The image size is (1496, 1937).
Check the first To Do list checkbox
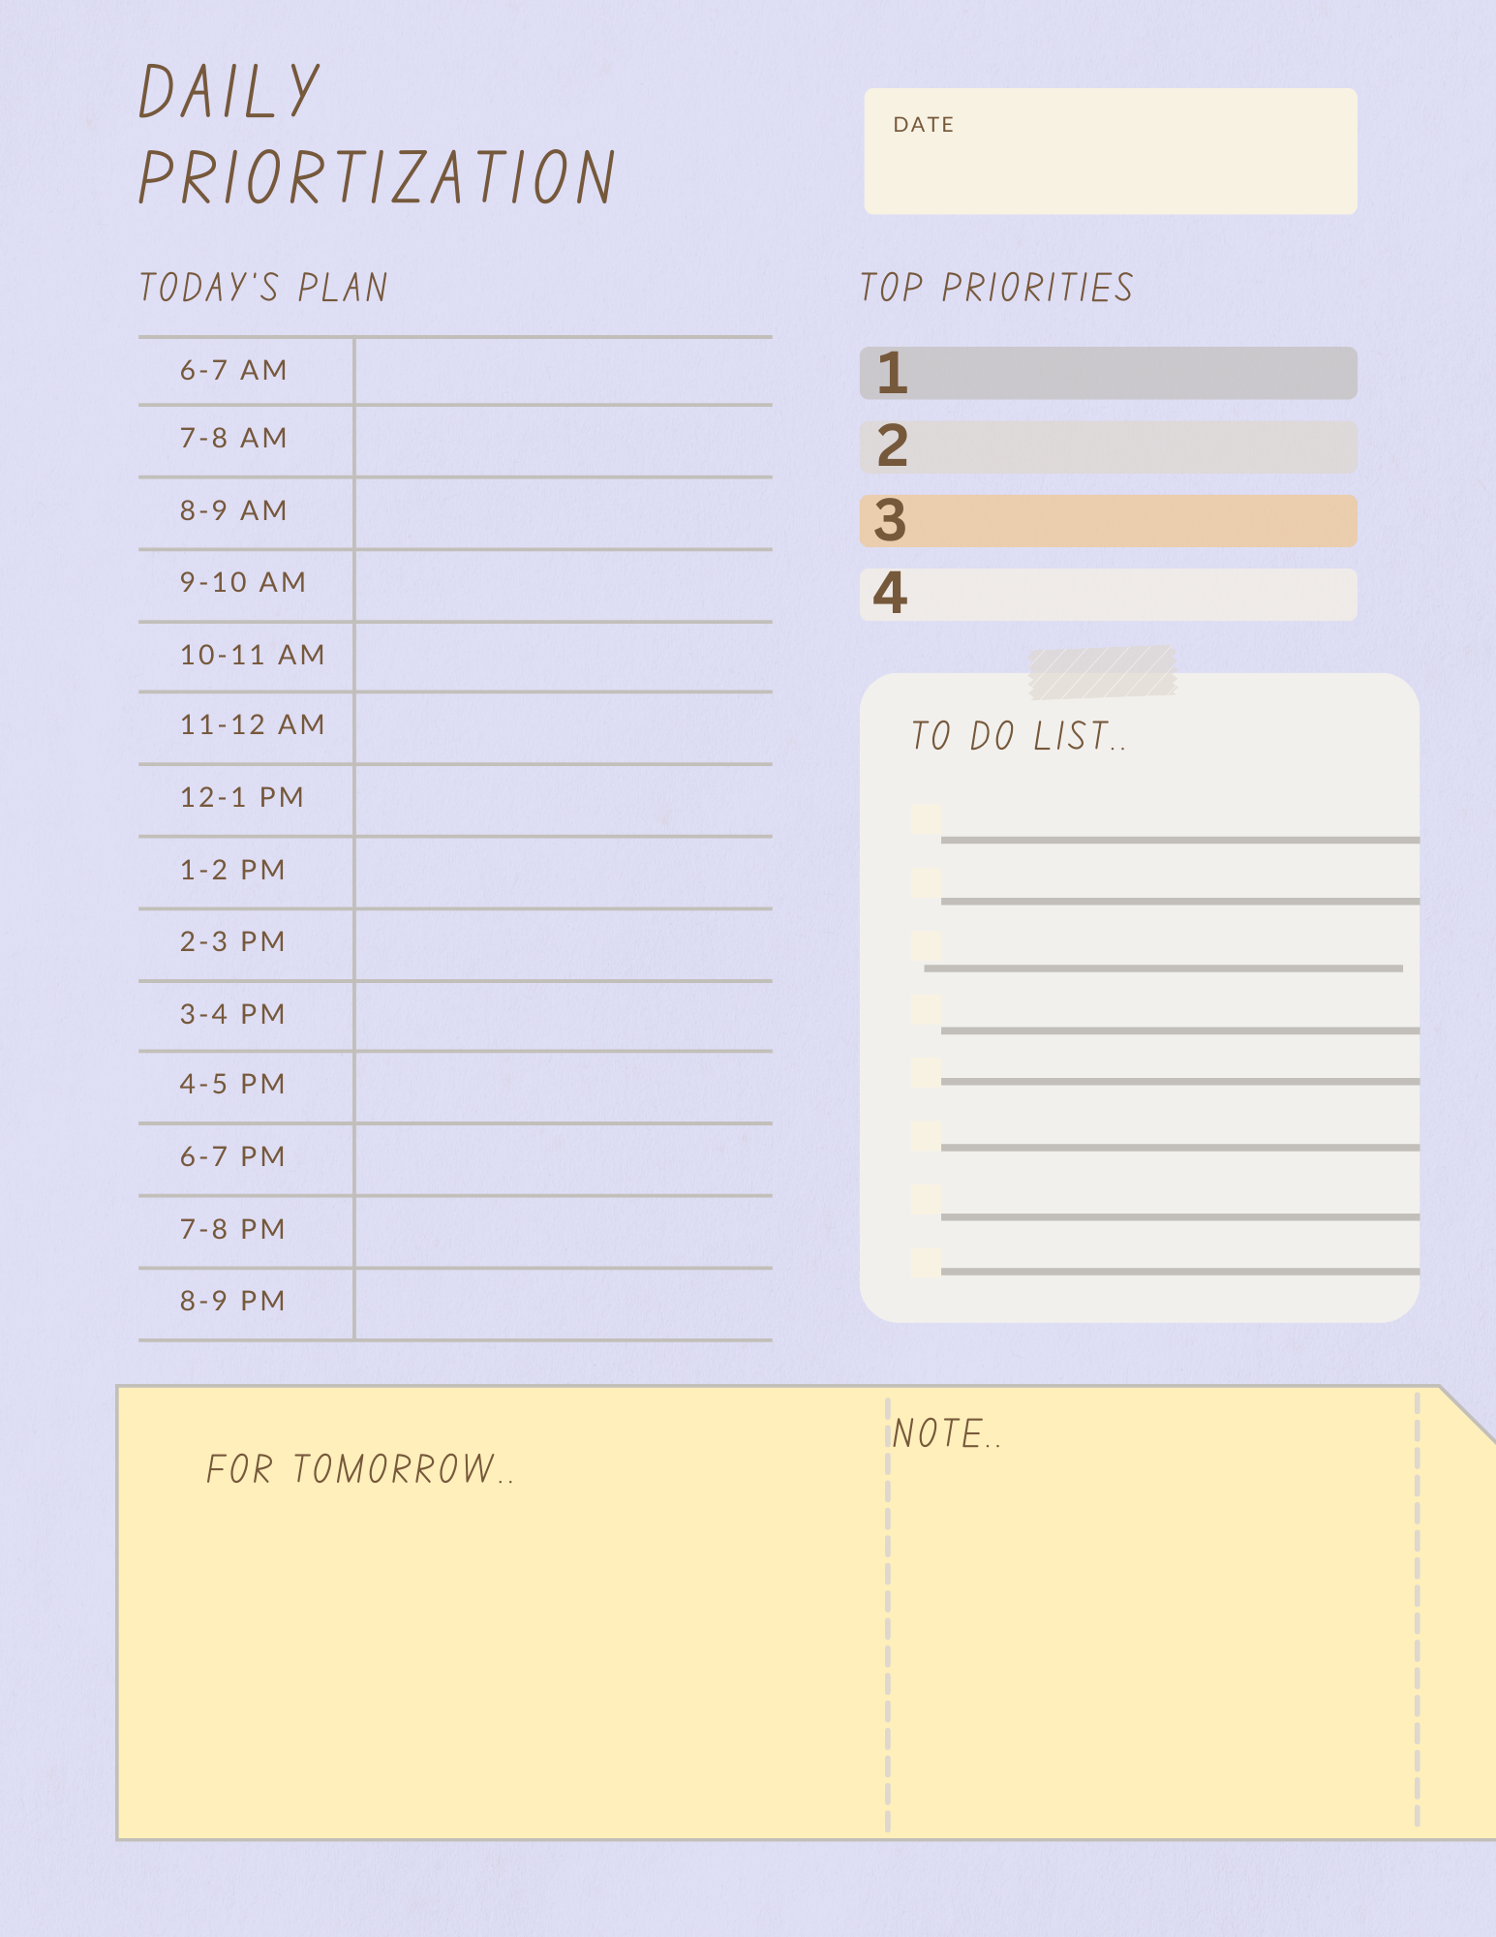926,818
